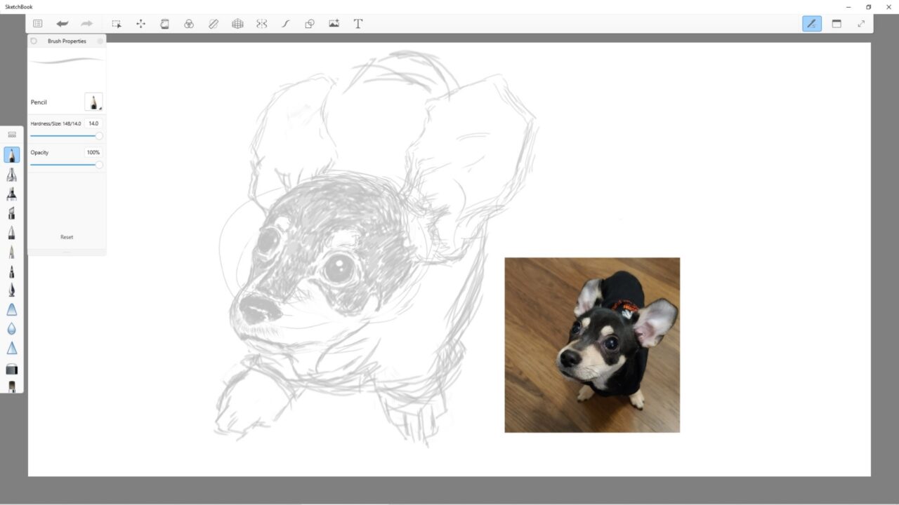The image size is (899, 505).
Task: Select the Marker brush below Airbrush
Action: [12, 194]
